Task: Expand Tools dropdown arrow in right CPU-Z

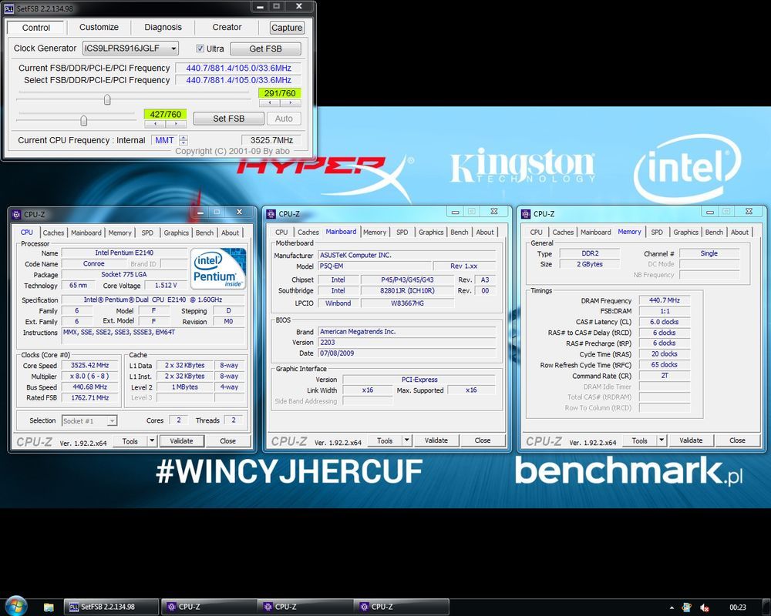Action: [662, 440]
